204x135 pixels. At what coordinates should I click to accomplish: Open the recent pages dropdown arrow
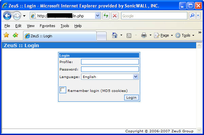coord(24,16)
